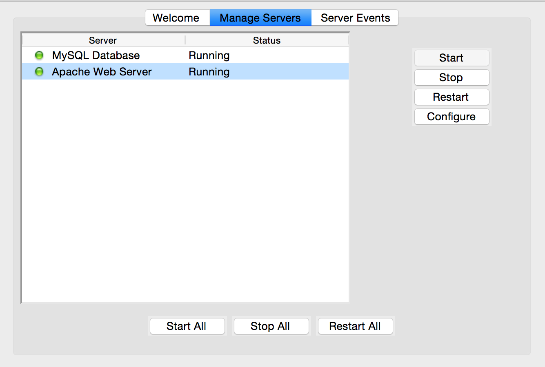The width and height of the screenshot is (545, 367).
Task: Stop the selected server
Action: click(452, 77)
